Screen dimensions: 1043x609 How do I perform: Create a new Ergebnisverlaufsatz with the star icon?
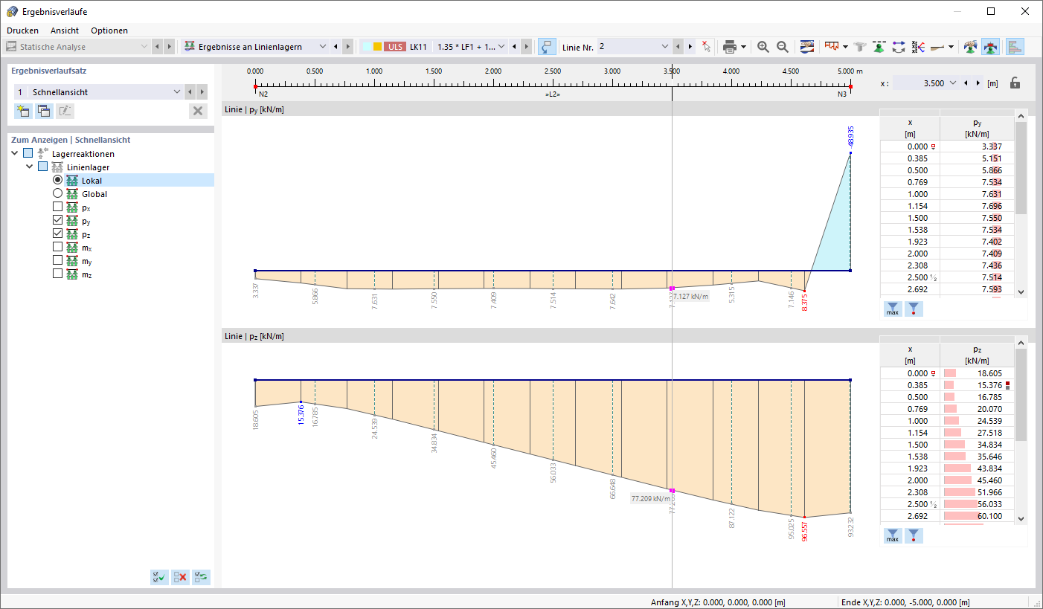(23, 111)
